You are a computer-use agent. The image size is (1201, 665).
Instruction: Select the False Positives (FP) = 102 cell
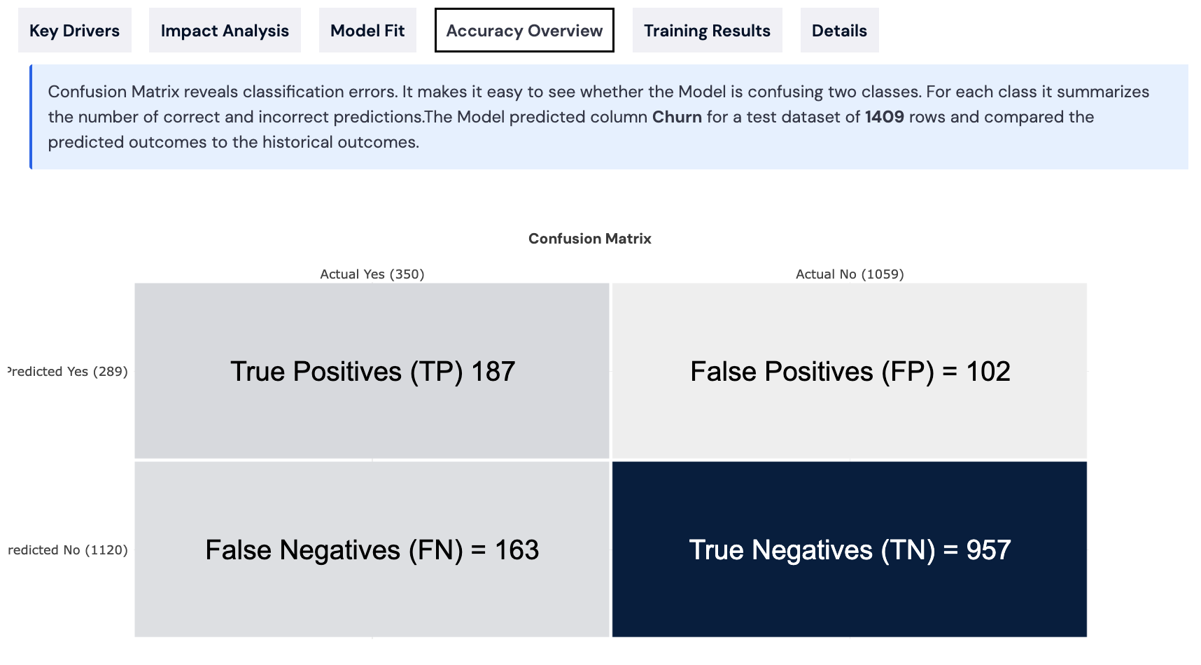point(850,371)
